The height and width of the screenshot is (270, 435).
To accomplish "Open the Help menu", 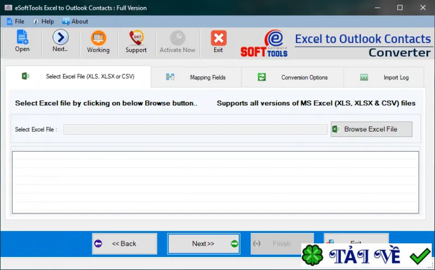I will (43, 21).
